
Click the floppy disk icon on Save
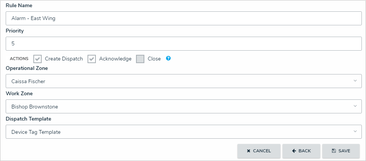tap(334, 151)
